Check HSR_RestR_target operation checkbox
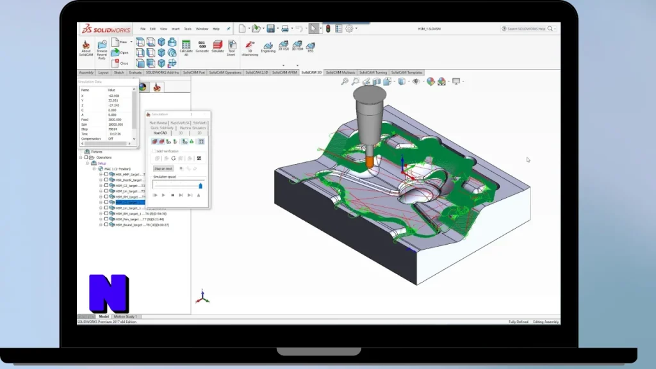This screenshot has height=369, width=656. tap(106, 180)
